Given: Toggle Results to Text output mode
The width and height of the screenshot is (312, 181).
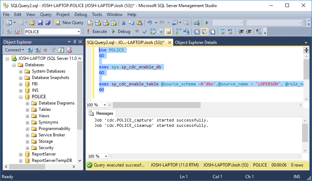Looking at the screenshot, I should 196,32.
